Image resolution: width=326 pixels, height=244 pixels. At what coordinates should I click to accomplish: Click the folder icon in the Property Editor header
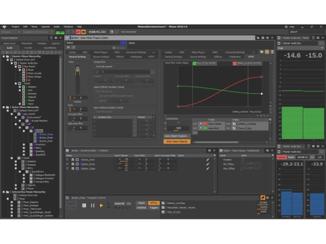click(258, 38)
